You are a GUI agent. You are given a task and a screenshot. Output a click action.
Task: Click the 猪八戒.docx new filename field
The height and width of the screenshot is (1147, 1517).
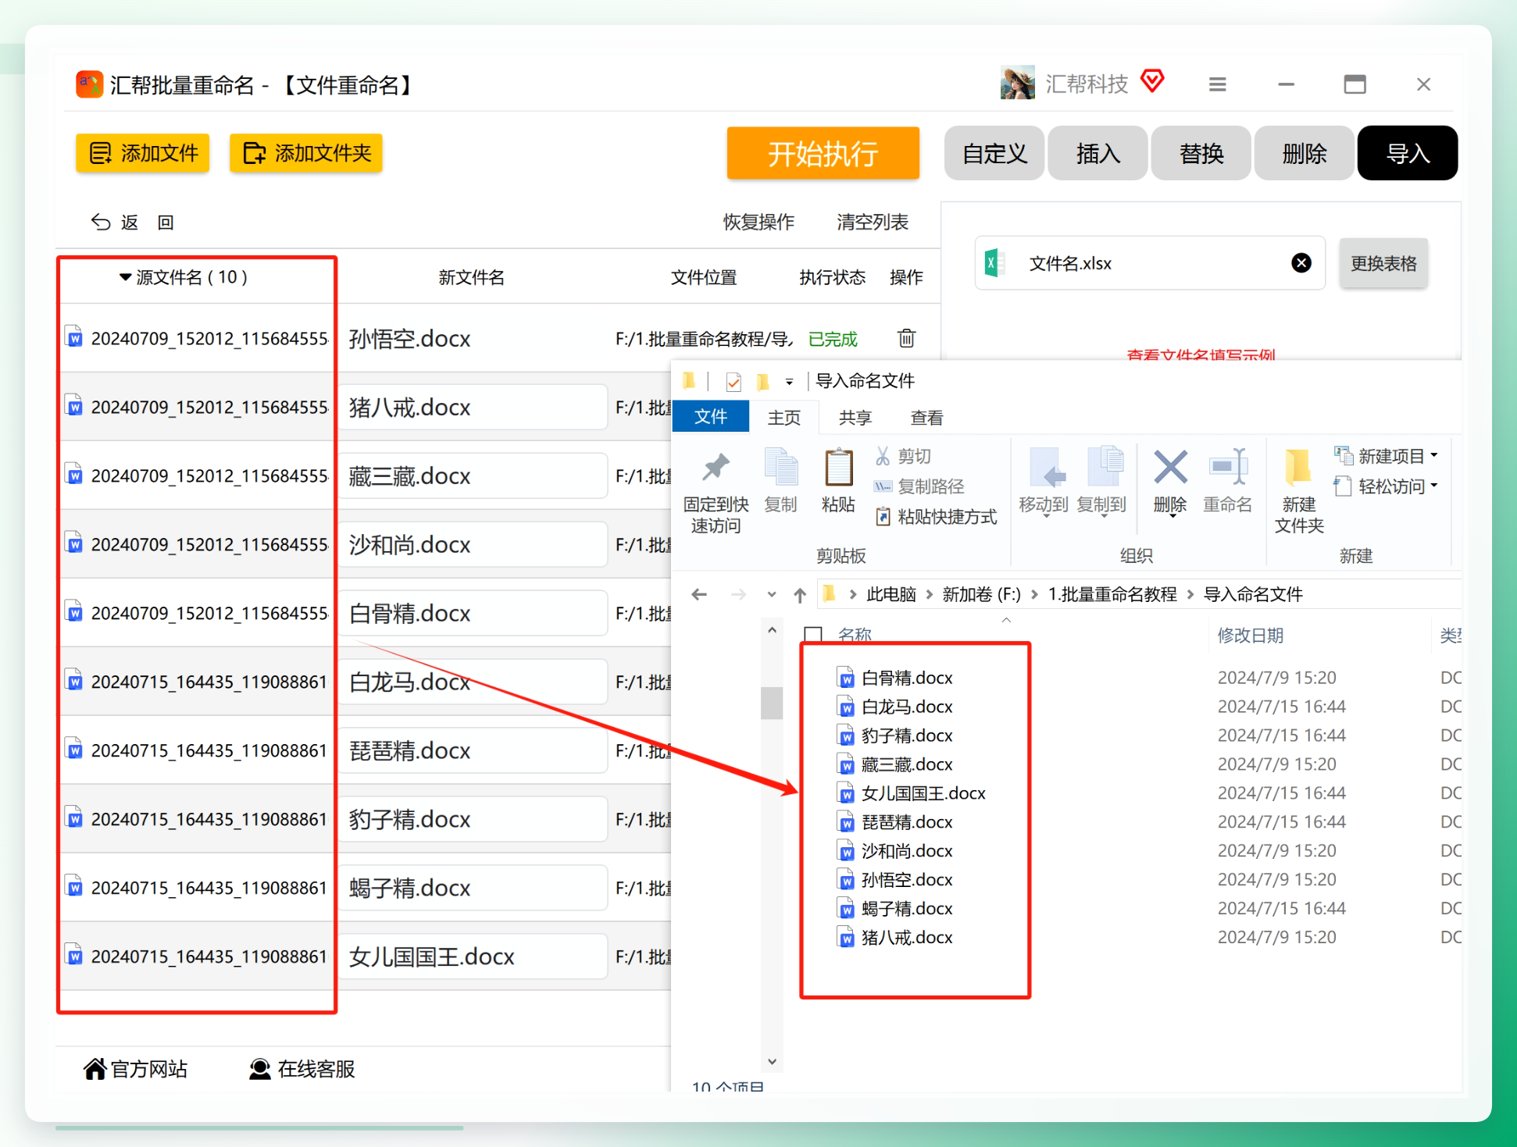tap(473, 407)
